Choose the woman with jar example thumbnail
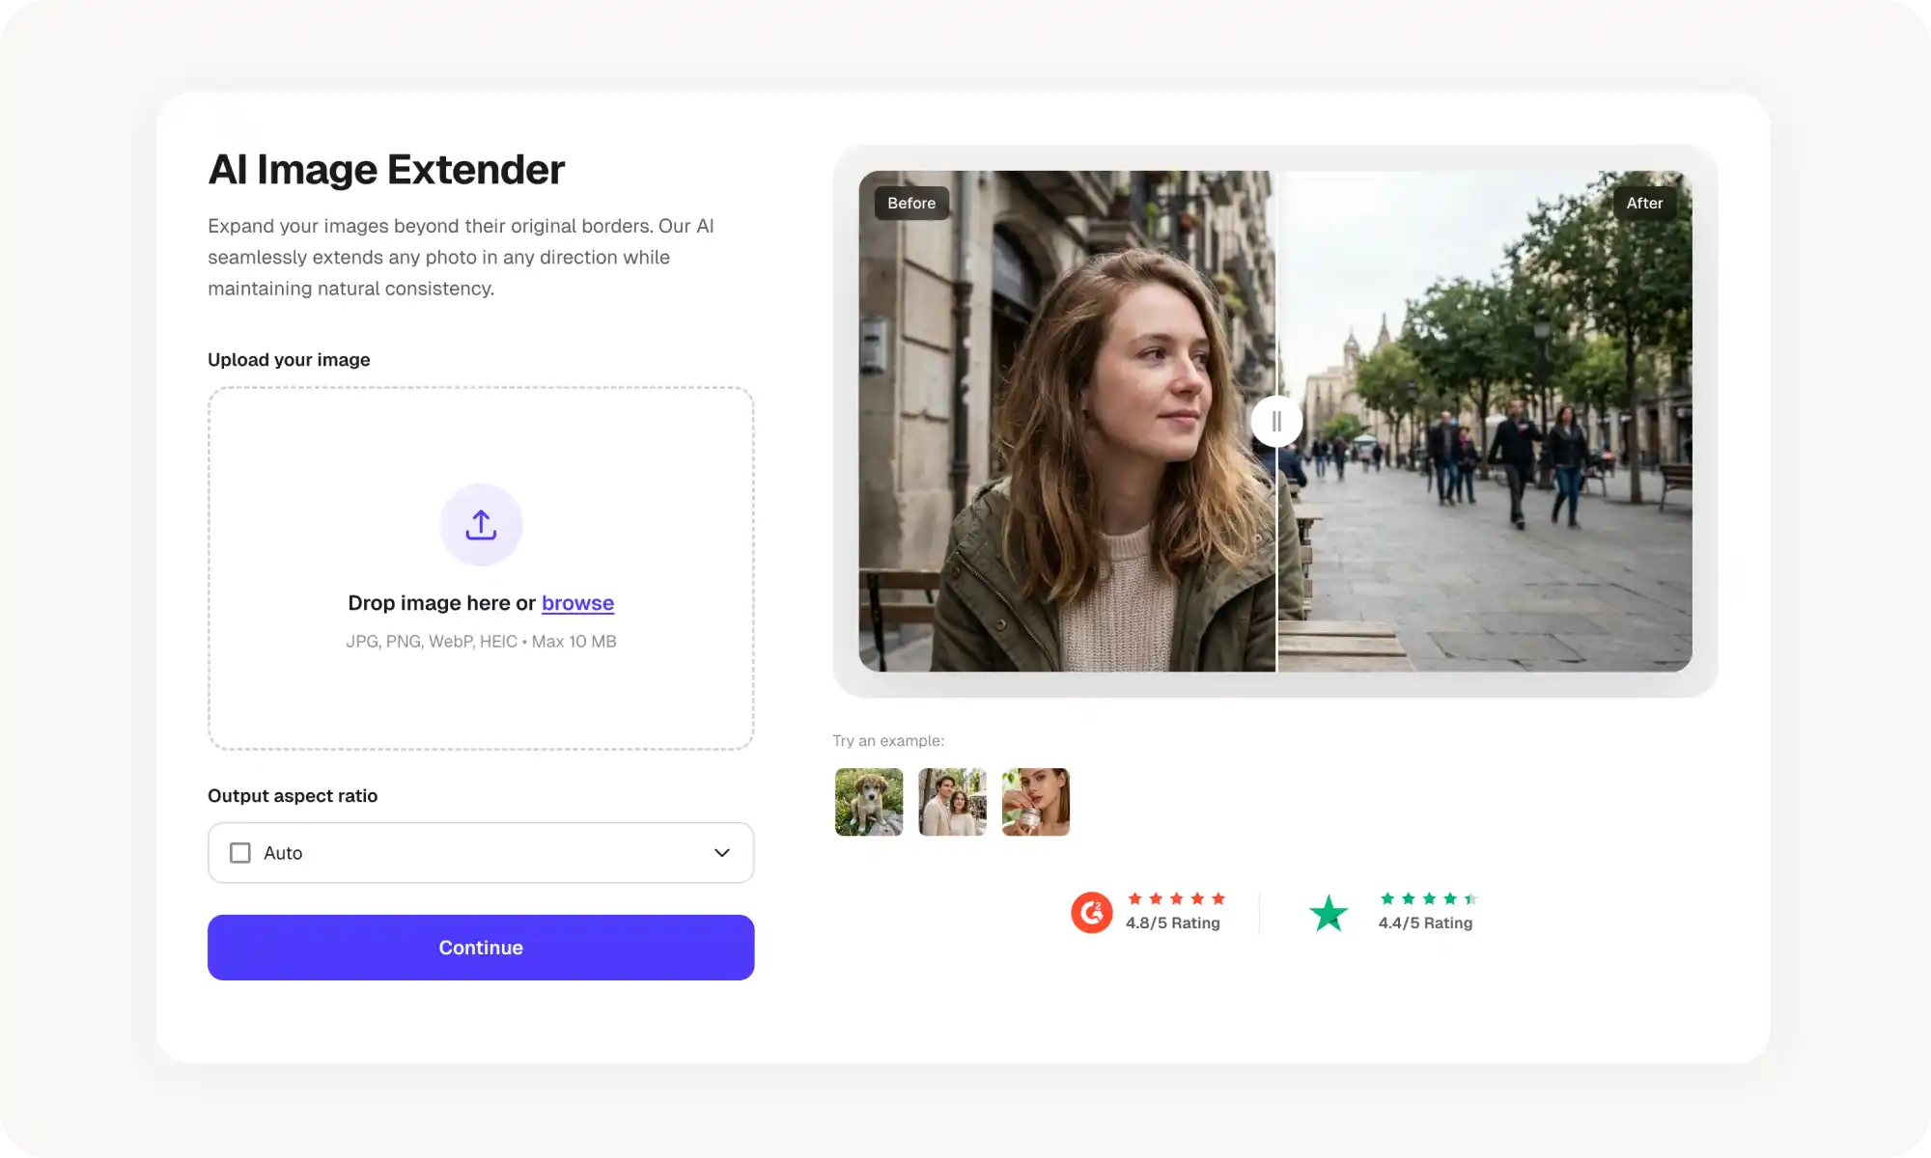This screenshot has height=1158, width=1931. (1035, 802)
